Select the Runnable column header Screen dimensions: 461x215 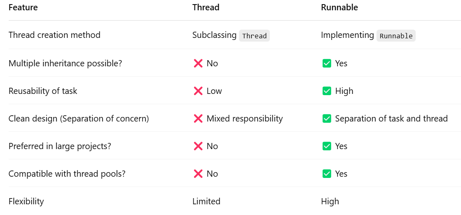(x=339, y=7)
